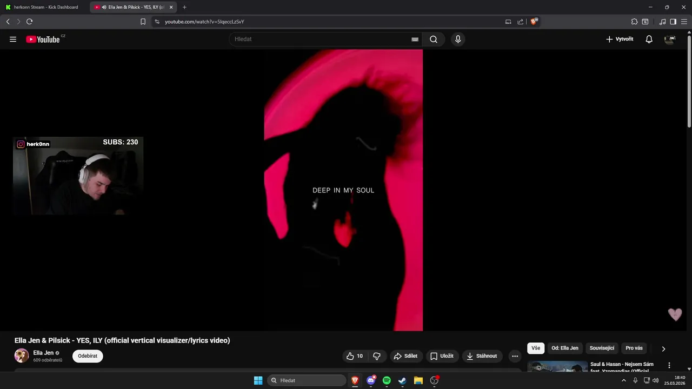Open the browser playlist music-note icon
The image size is (692, 389).
[662, 22]
